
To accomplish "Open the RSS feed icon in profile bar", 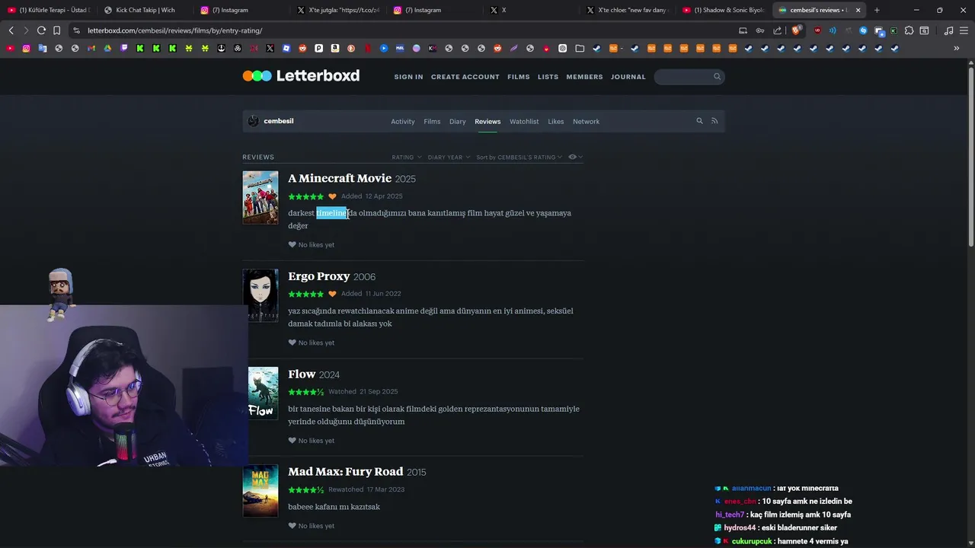I will [x=714, y=121].
